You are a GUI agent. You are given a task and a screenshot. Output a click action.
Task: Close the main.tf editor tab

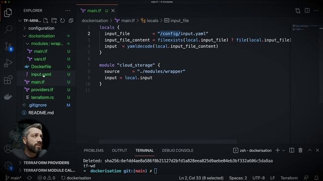(113, 11)
